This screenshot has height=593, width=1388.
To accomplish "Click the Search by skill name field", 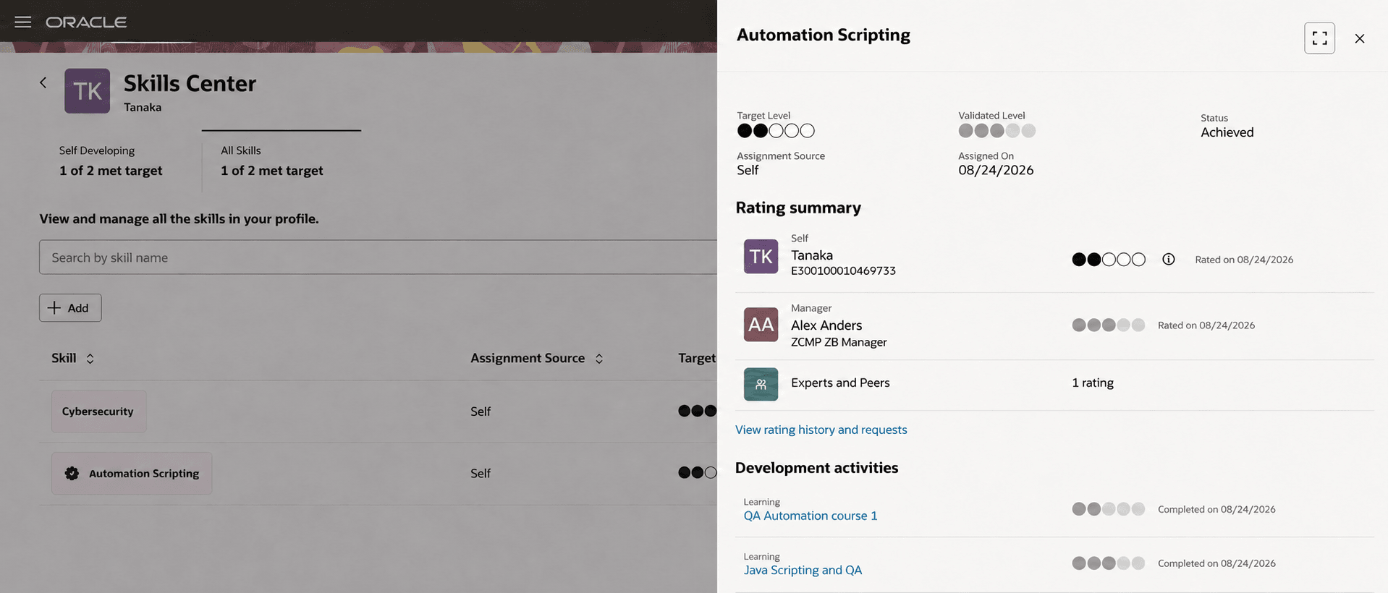I will click(378, 257).
